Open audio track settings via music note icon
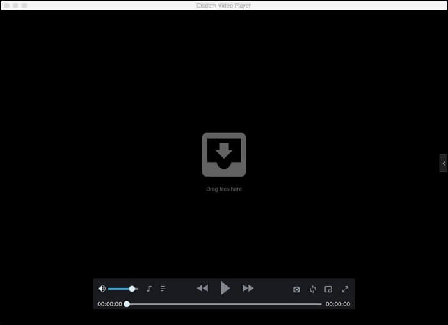Image resolution: width=448 pixels, height=325 pixels. (x=149, y=289)
